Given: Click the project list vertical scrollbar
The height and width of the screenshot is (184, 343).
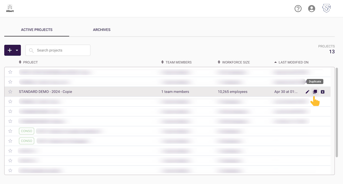Looking at the screenshot, I should point(337,112).
